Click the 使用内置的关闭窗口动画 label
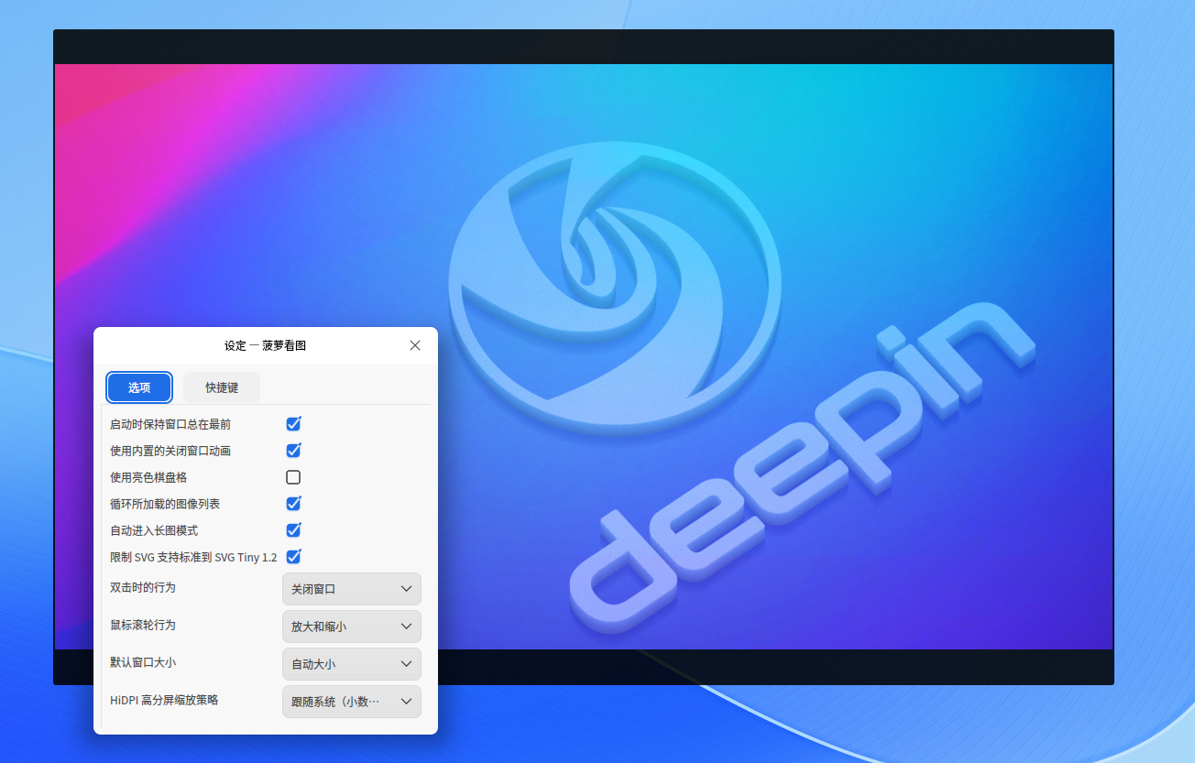 170,451
